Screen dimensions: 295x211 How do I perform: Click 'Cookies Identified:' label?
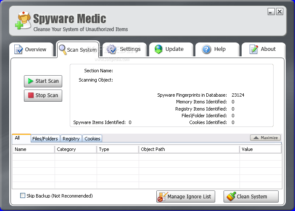[208, 122]
